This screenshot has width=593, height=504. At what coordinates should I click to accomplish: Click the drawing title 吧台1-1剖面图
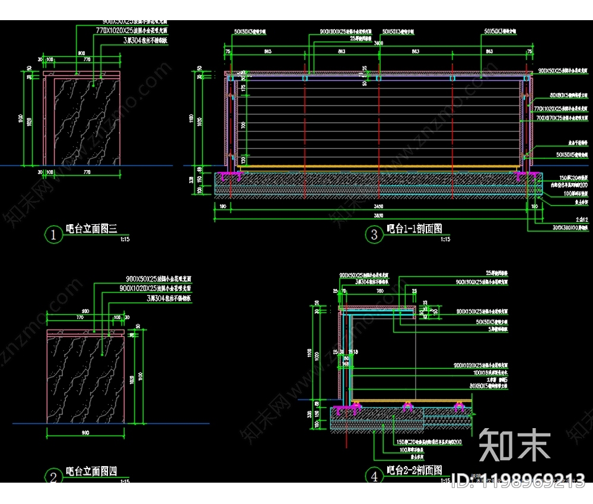tap(414, 228)
